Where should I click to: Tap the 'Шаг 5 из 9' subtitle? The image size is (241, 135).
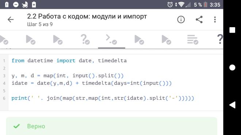tap(40, 24)
